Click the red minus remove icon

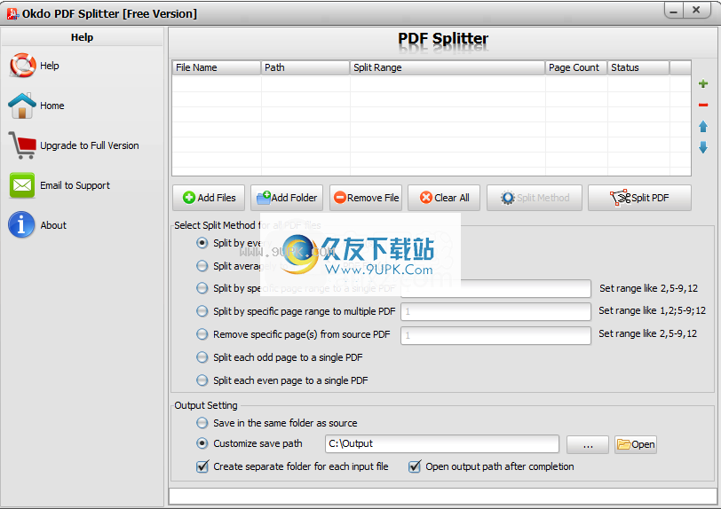pyautogui.click(x=702, y=106)
